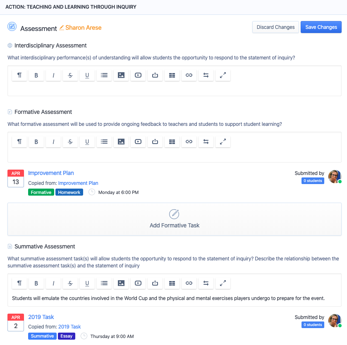The width and height of the screenshot is (347, 345).
Task: Insert image in Interdisciplinary Assessment editor
Action: click(x=121, y=75)
